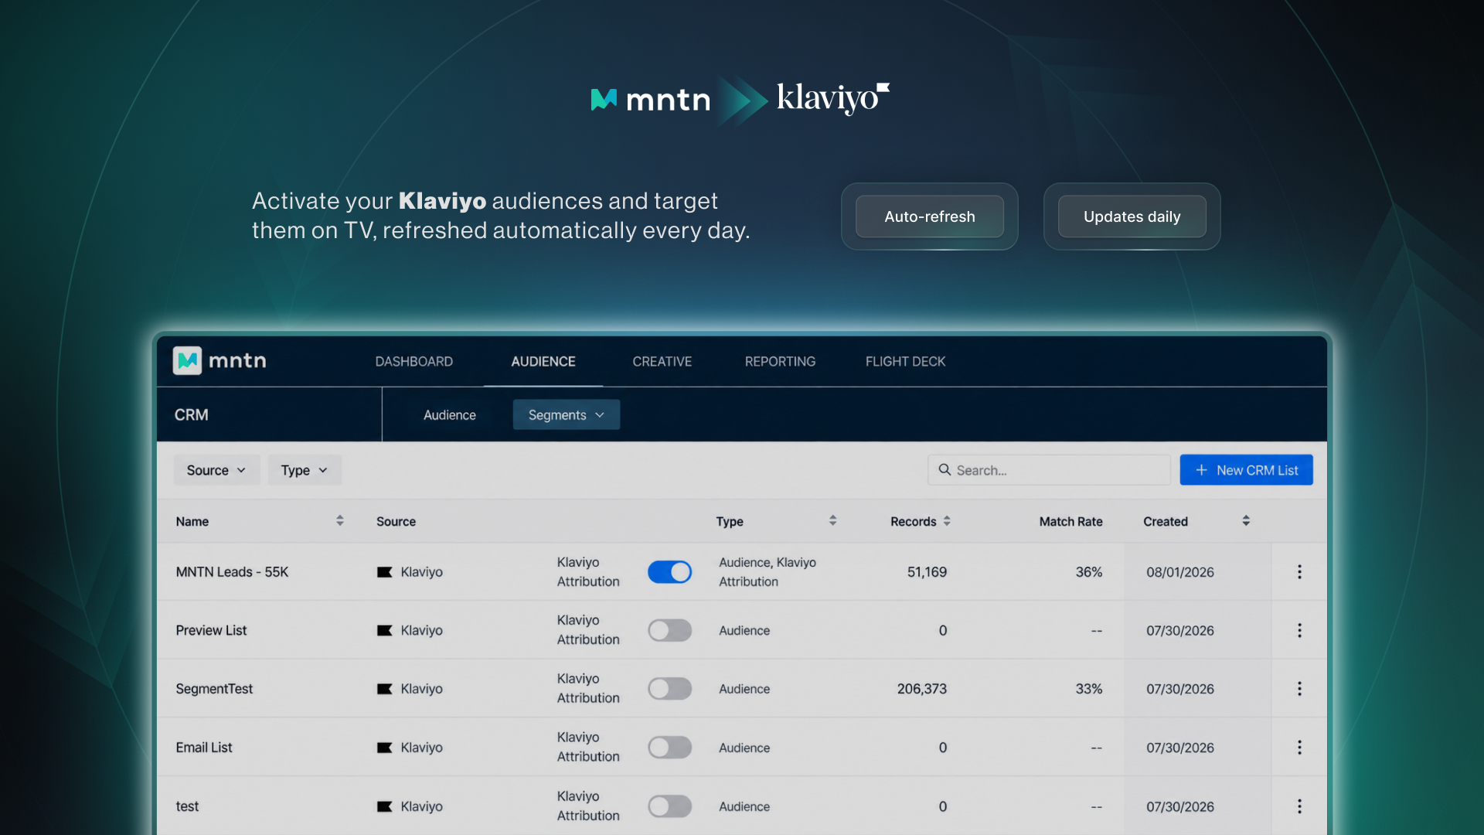Open the kebab menu for MNTN Leads - 55K
The width and height of the screenshot is (1484, 835).
[x=1299, y=572]
